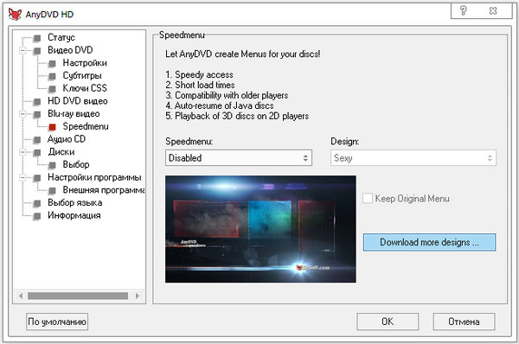Viewport: 519px width, 344px height.
Task: Select Настройки under Видео DVD
Action: tap(85, 63)
